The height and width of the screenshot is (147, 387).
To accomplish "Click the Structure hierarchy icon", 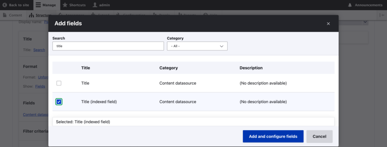I will click(31, 15).
